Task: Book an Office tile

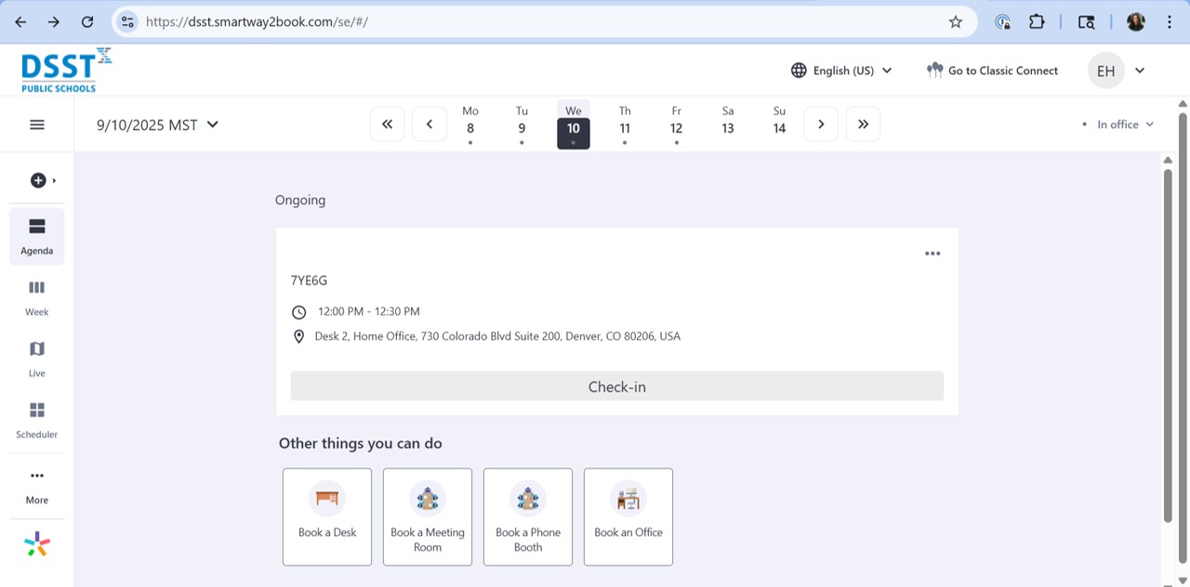Action: tap(628, 516)
